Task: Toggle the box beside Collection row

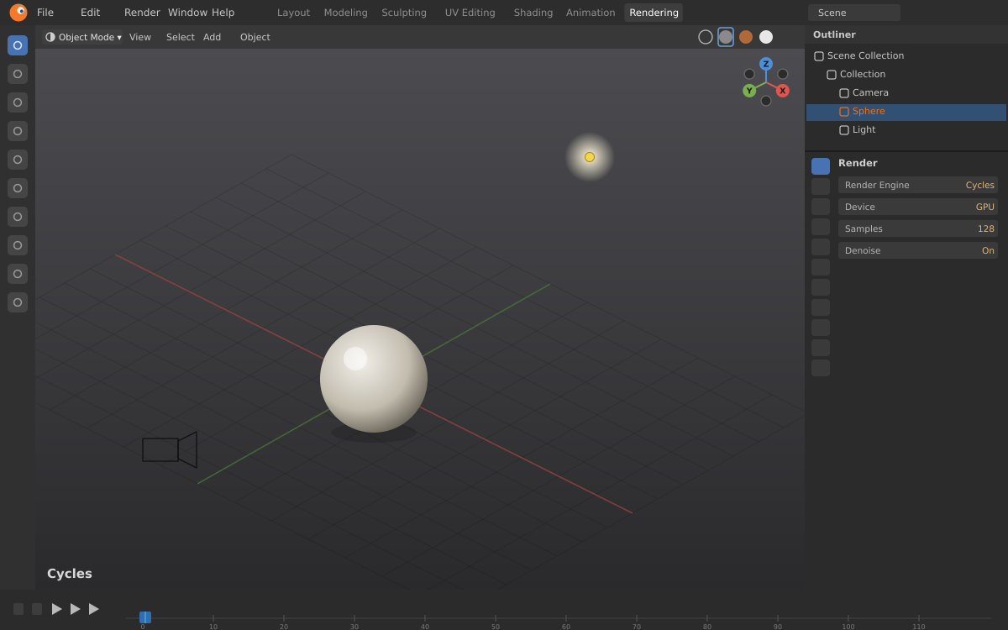Action: tap(832, 75)
